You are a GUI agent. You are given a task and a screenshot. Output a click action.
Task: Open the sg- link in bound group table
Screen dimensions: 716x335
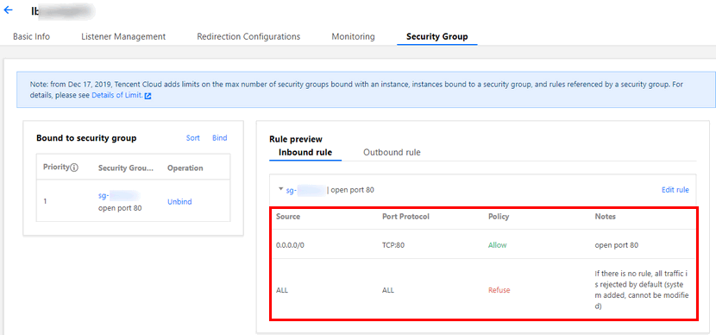pos(119,197)
